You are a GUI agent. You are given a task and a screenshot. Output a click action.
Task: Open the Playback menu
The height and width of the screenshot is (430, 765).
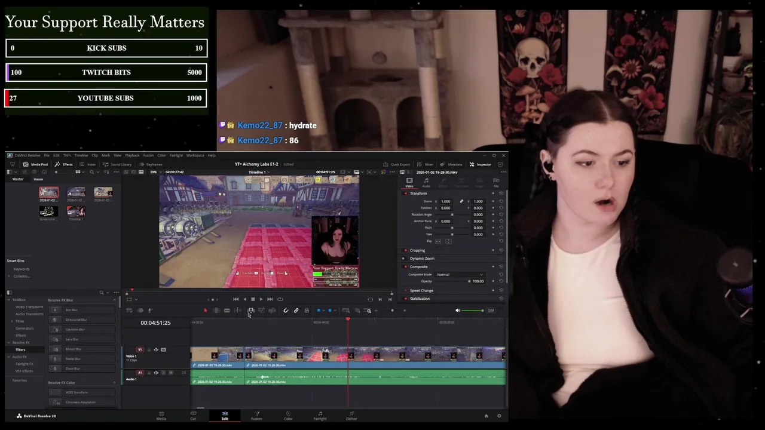(x=132, y=155)
